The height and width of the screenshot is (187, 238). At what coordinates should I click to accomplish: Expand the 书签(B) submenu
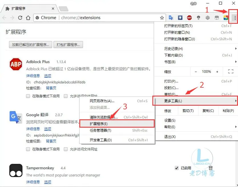pos(196,62)
